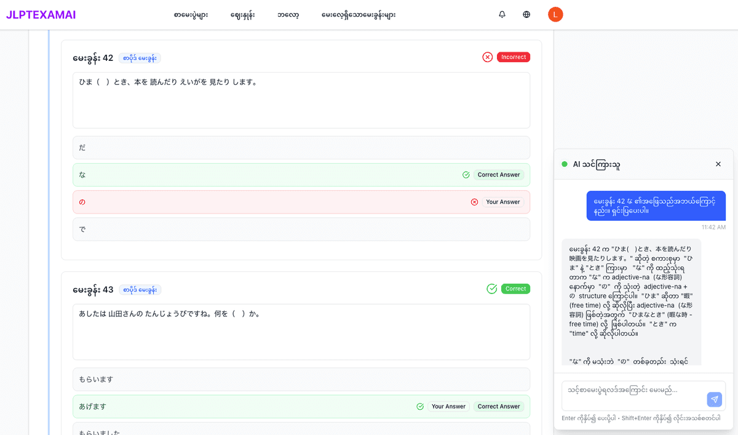
Task: Click the question 42 type tag
Action: (140, 58)
